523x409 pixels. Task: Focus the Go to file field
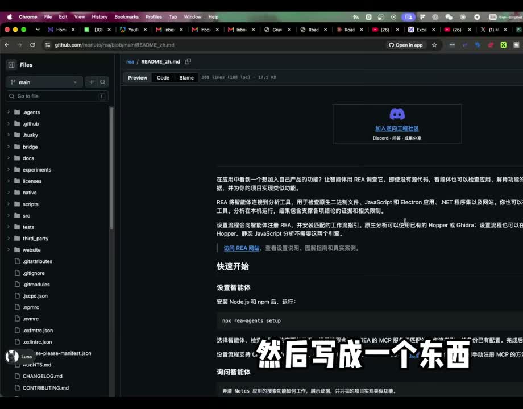[x=57, y=97]
